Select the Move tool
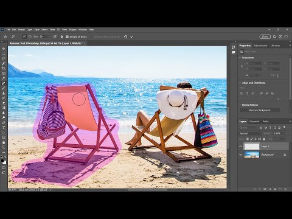 4,49
